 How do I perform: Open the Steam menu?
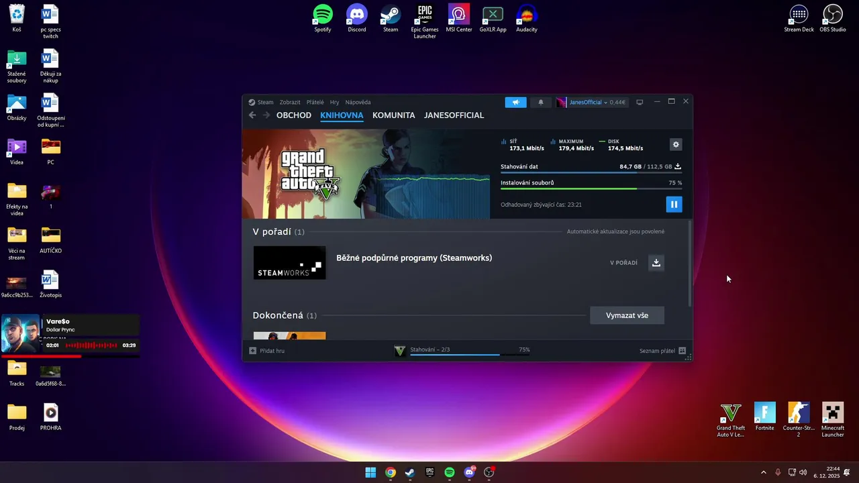coord(262,103)
